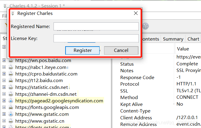Viewport: 201px width, 128px height.
Task: Click the Register button
Action: [x=83, y=50]
